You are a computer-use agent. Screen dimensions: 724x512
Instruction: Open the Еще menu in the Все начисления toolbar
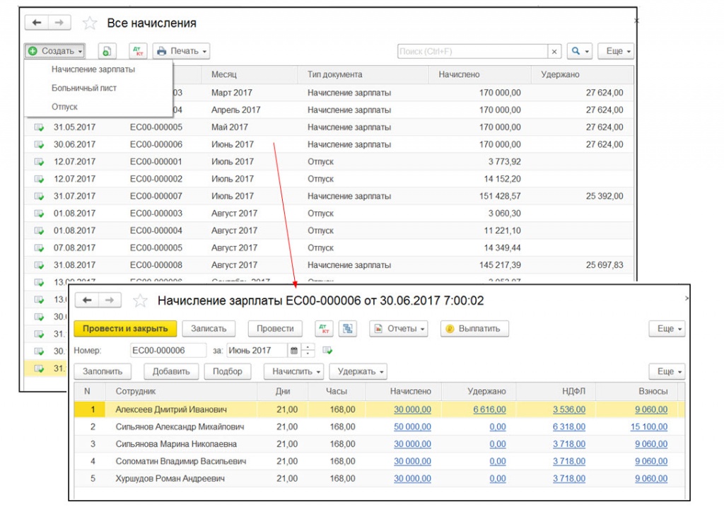pos(616,51)
